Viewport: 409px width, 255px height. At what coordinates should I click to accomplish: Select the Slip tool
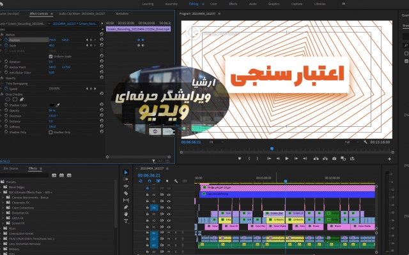[126, 200]
